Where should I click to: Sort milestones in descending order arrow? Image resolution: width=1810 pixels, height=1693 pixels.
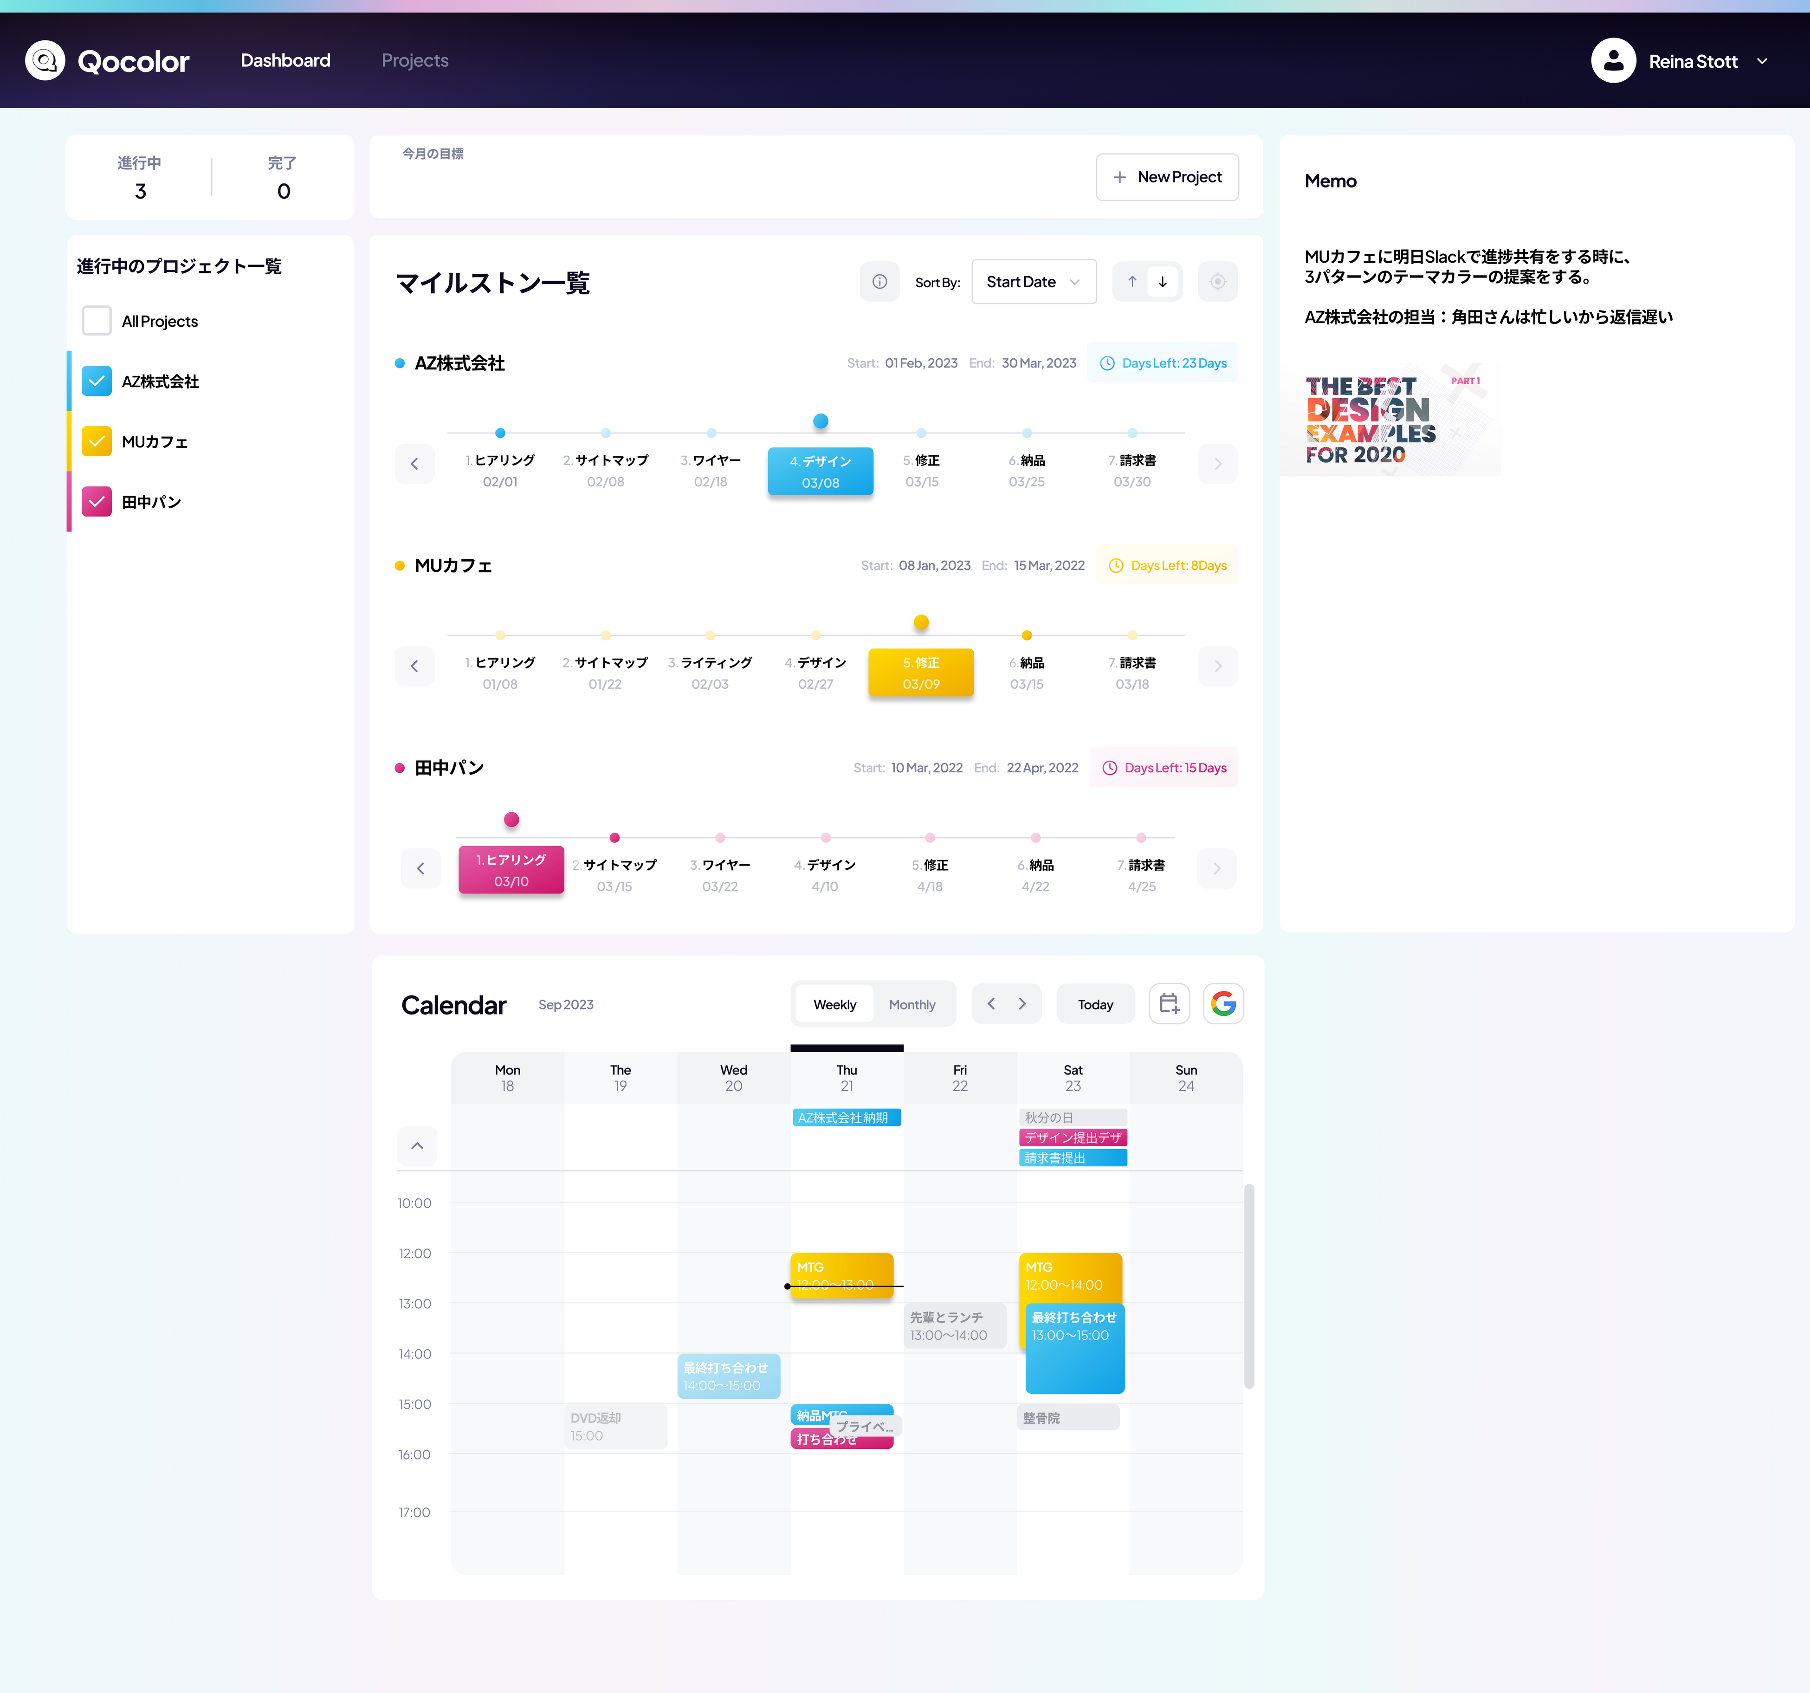(1163, 282)
